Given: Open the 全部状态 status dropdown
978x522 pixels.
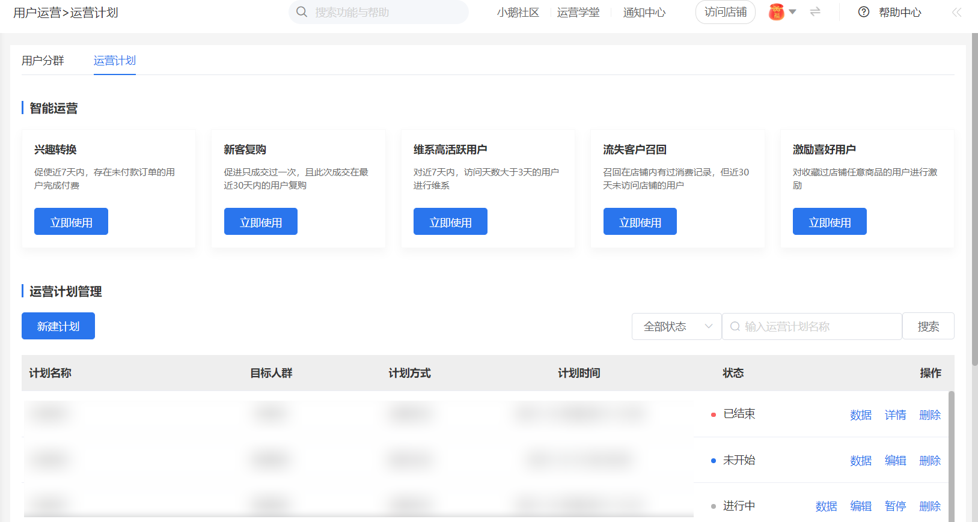Looking at the screenshot, I should 677,326.
